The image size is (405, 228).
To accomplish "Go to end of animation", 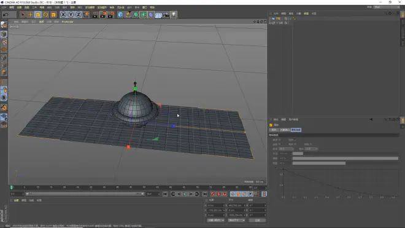I will (204, 194).
